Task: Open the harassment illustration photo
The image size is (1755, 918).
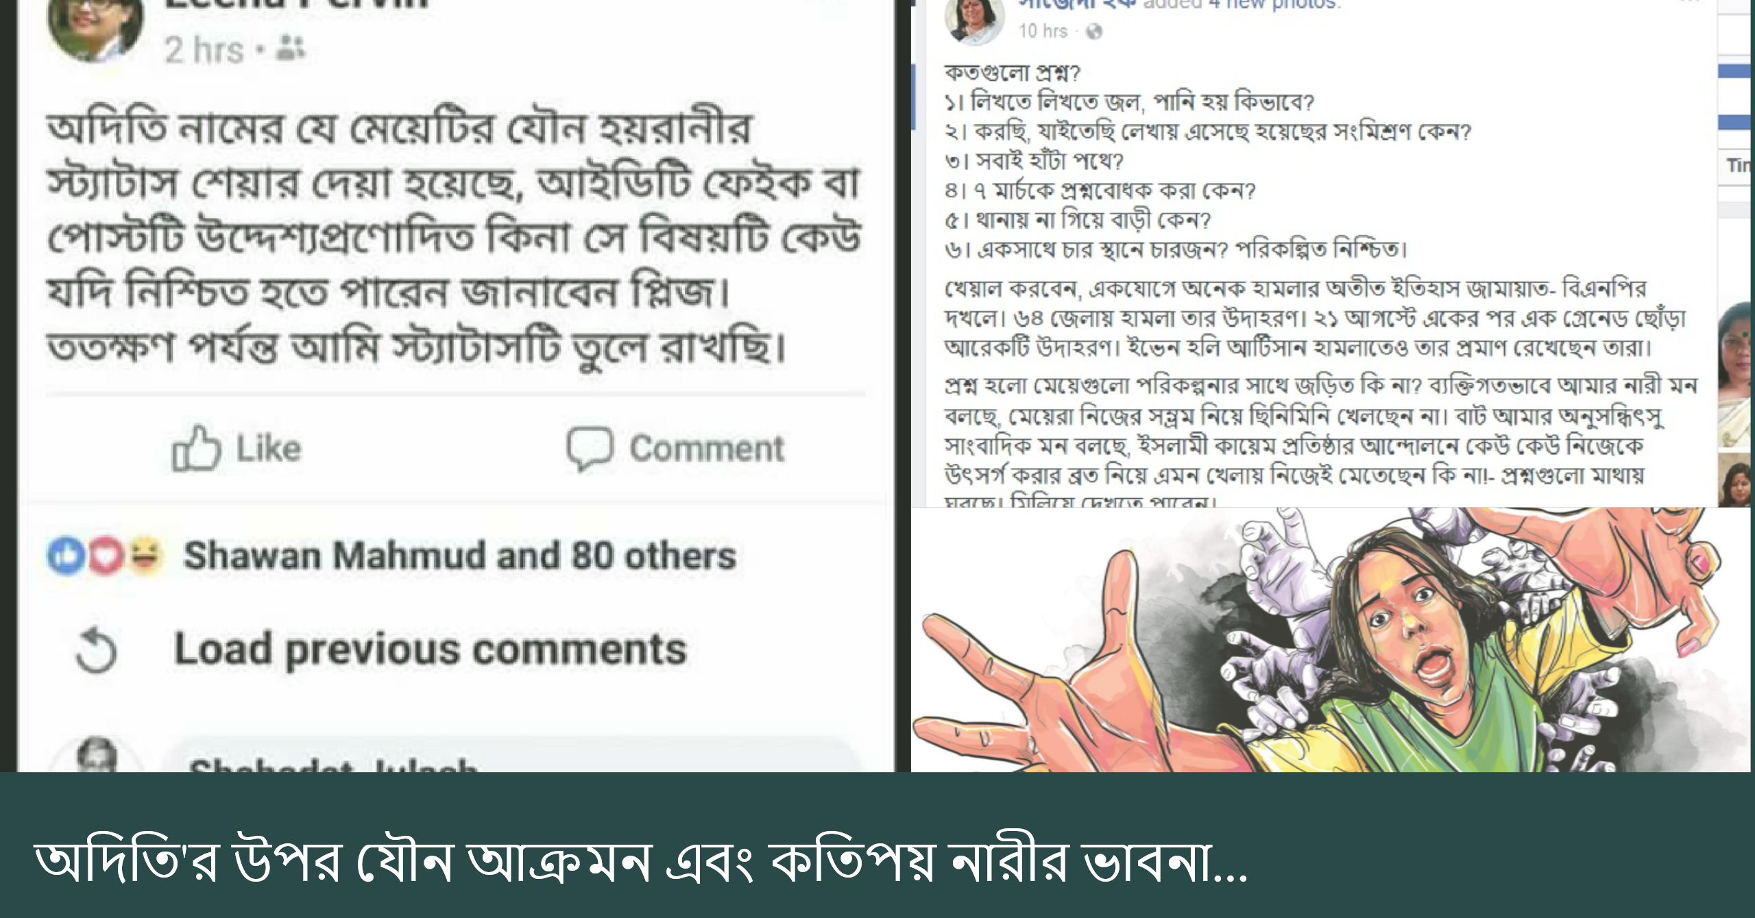Action: click(1330, 640)
